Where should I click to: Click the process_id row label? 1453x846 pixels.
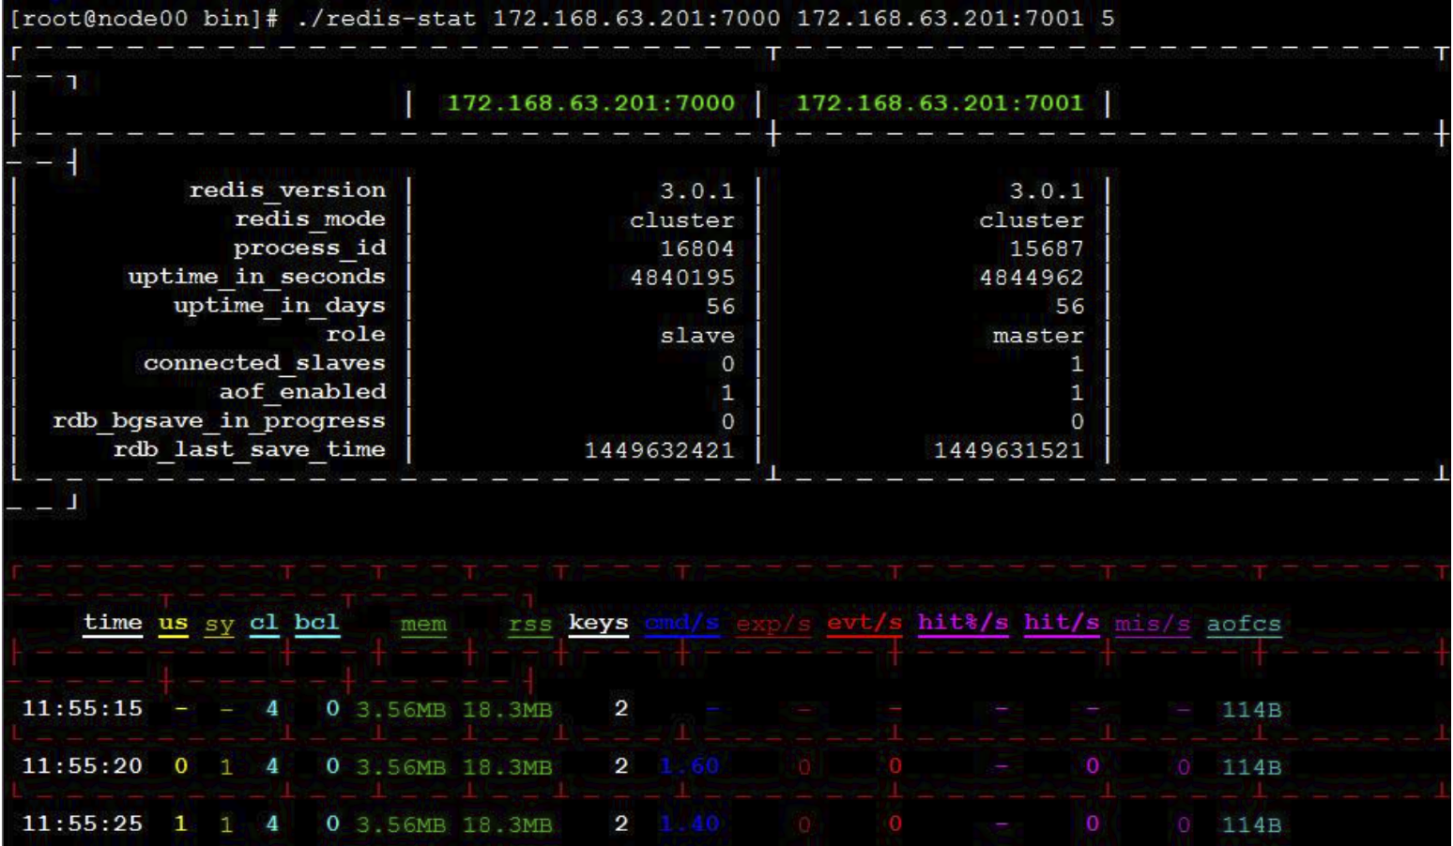310,249
